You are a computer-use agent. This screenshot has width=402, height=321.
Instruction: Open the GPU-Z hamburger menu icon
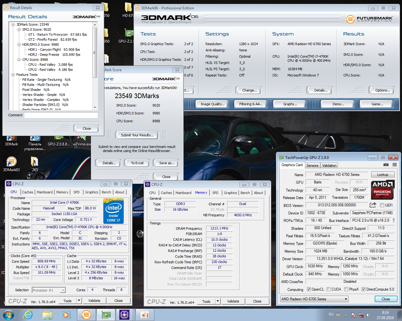pyautogui.click(x=394, y=165)
